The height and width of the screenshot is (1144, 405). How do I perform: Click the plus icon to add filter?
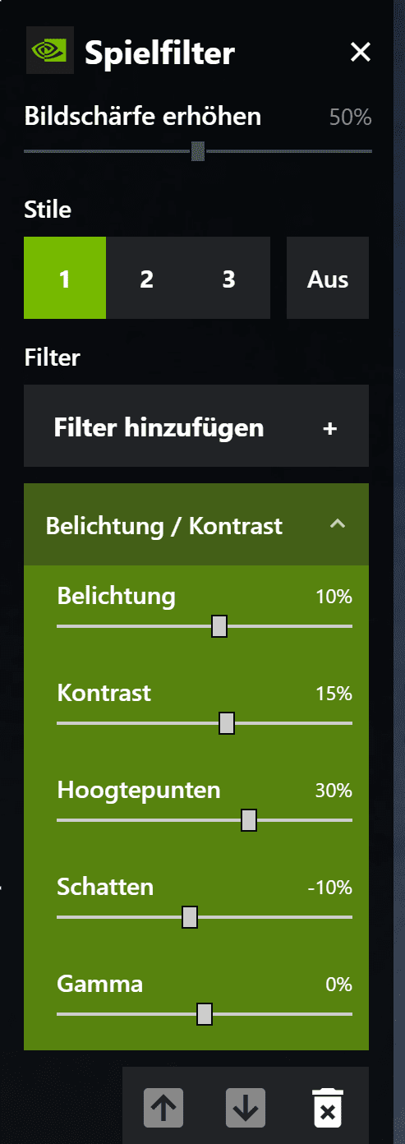(x=330, y=428)
